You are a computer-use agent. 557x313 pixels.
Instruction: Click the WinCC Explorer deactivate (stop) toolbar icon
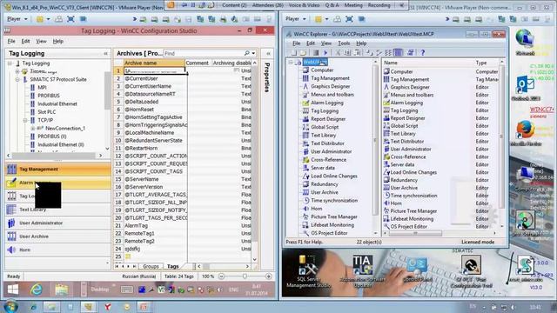315,52
